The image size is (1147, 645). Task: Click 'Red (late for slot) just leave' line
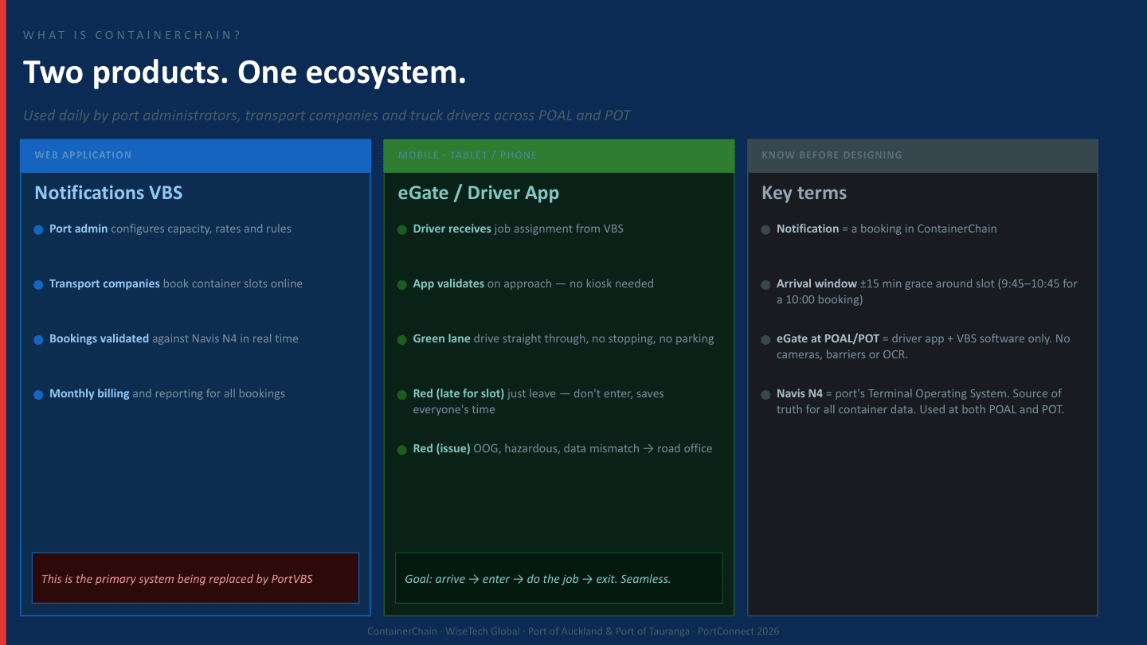coord(538,401)
